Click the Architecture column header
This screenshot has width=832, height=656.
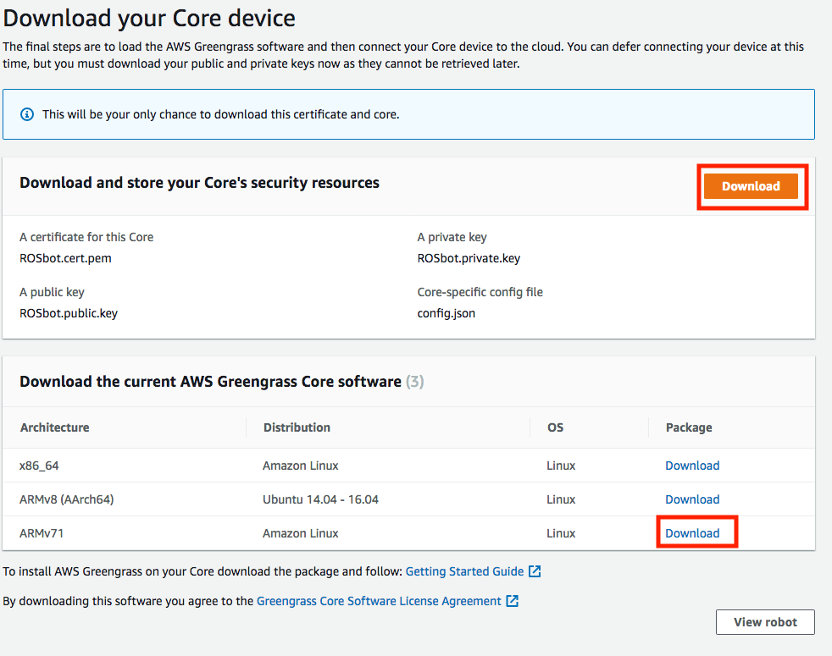(55, 427)
